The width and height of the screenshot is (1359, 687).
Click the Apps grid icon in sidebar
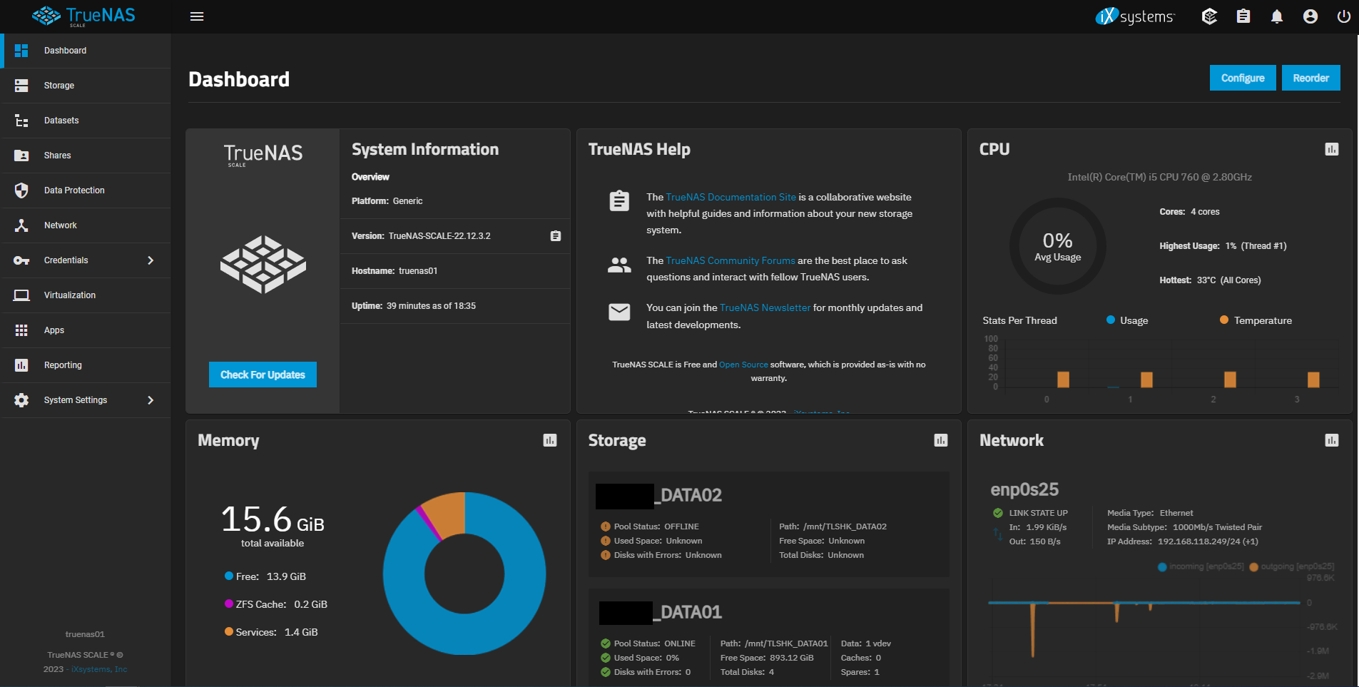pyautogui.click(x=21, y=330)
